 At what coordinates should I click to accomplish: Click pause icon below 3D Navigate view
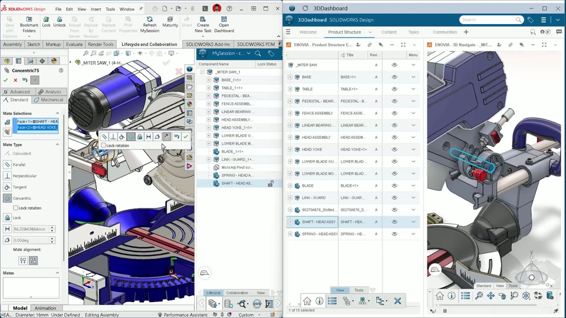pyautogui.click(x=445, y=311)
